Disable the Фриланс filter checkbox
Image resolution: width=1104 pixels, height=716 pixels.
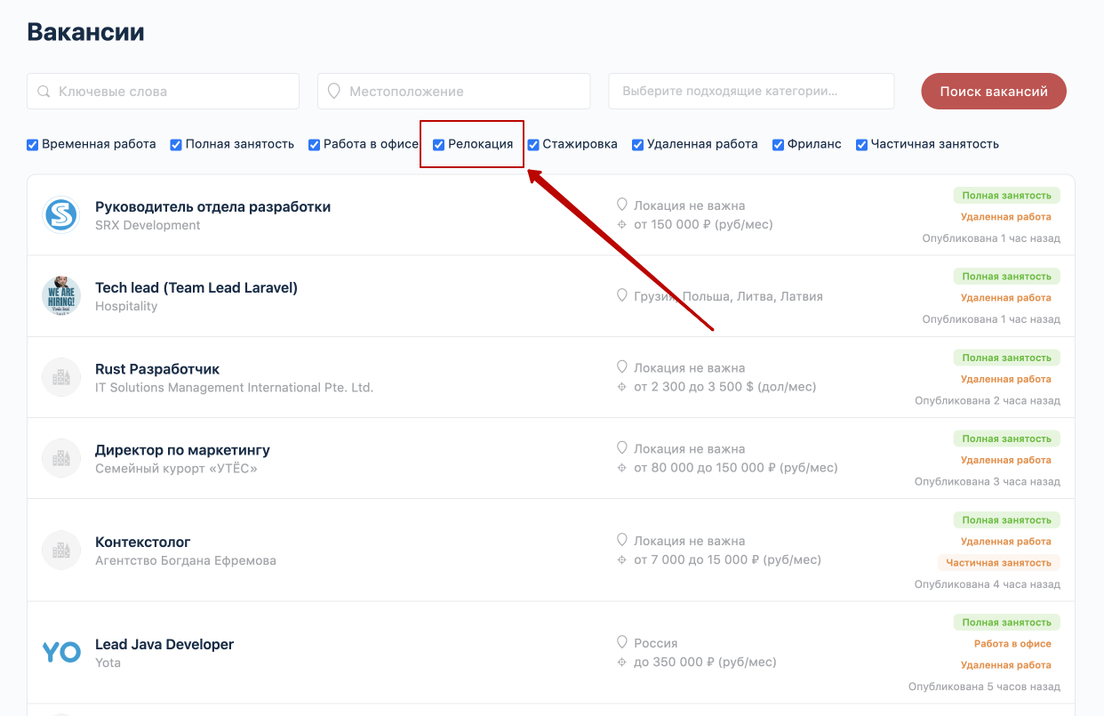[779, 145]
